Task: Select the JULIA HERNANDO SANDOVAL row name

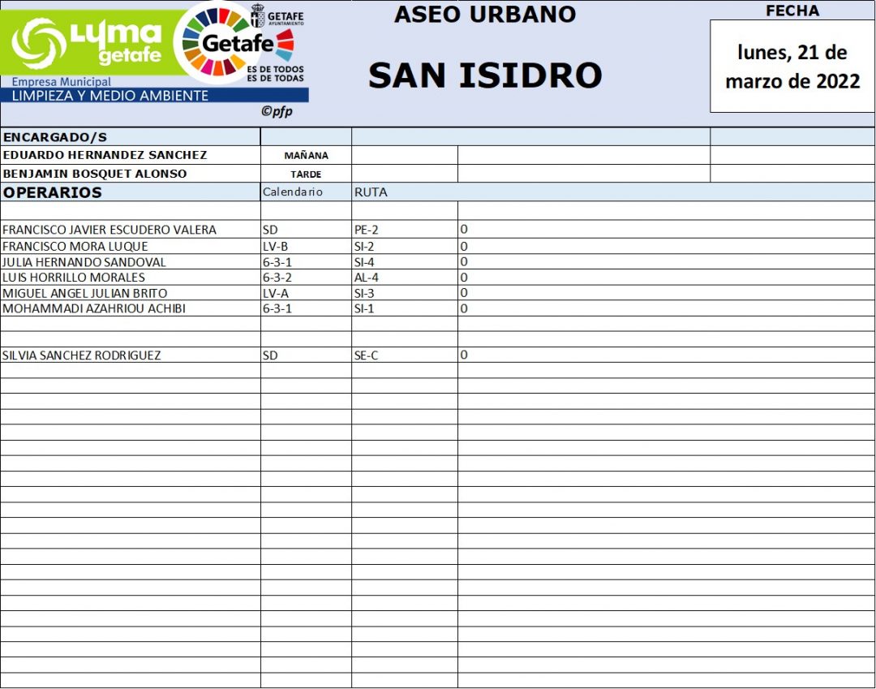Action: (84, 262)
